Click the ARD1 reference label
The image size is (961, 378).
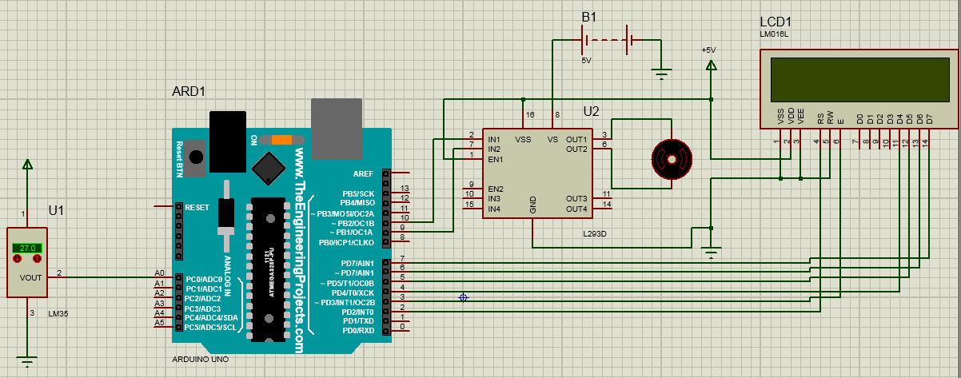189,91
